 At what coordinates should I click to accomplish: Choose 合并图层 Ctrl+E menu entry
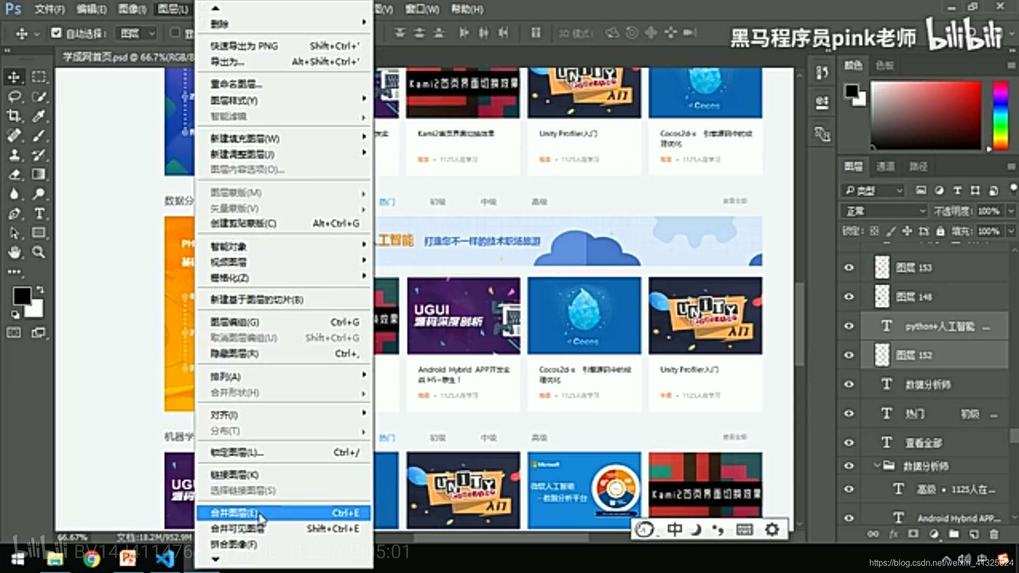click(283, 513)
